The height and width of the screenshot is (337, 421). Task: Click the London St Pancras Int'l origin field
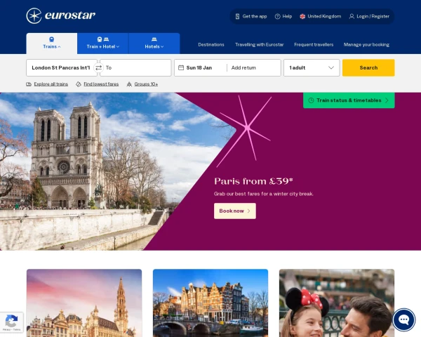[x=62, y=67]
